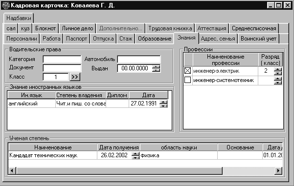The height and width of the screenshot is (186, 294).
Task: Decrease the 27.02.1991 date with down arrow
Action: point(163,105)
